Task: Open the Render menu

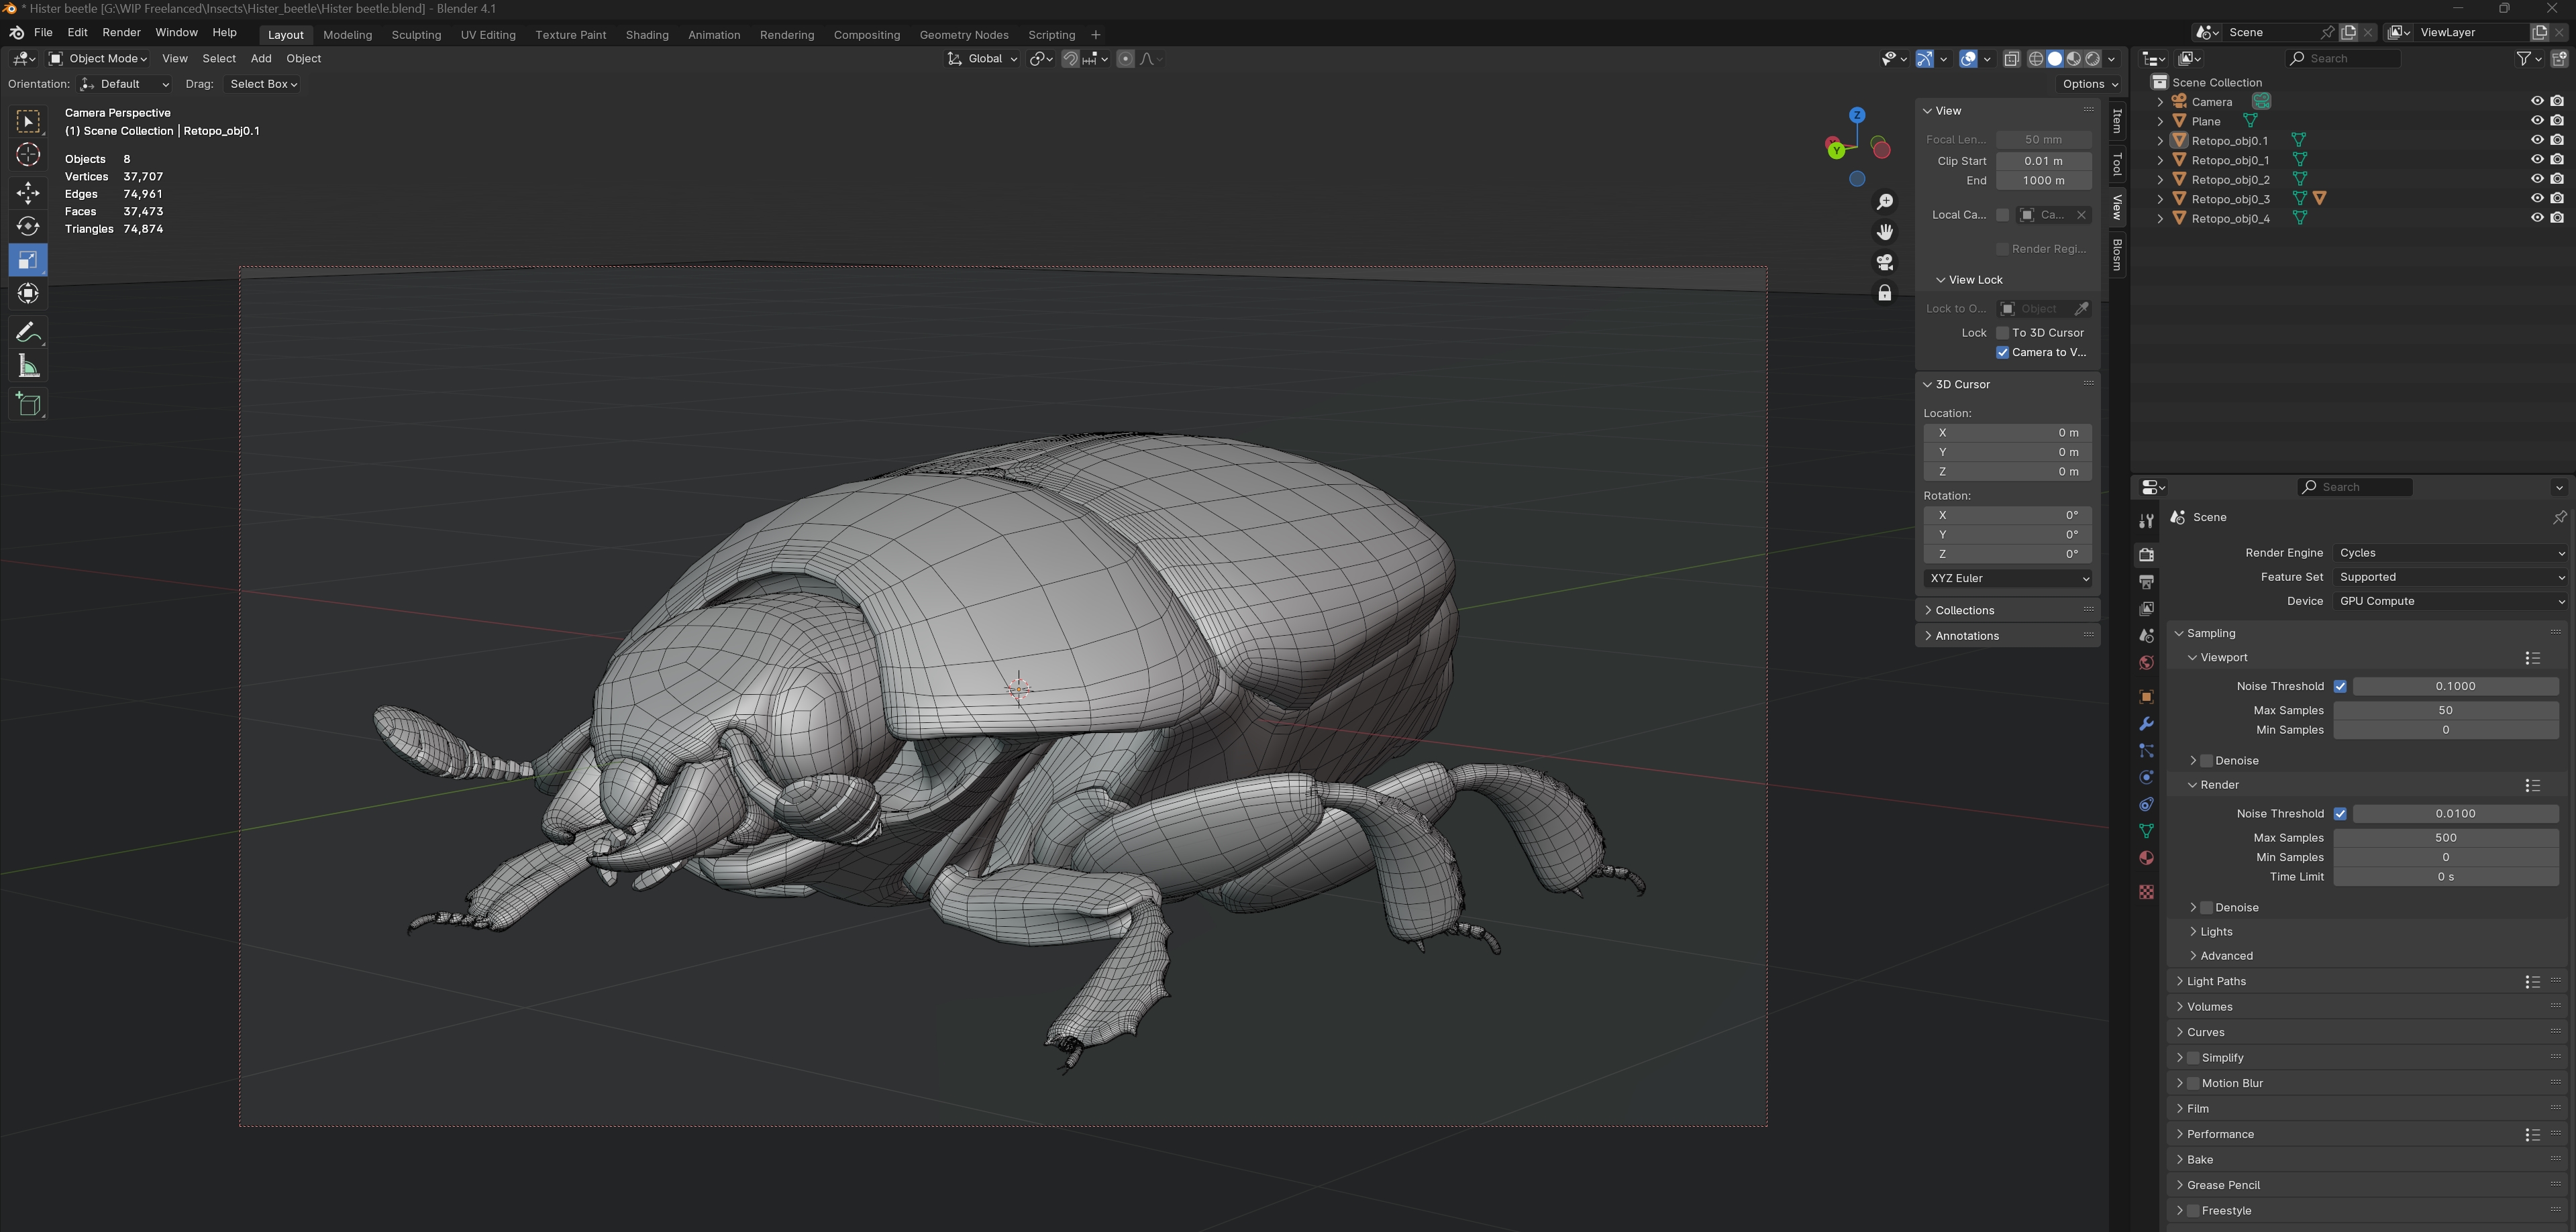Action: 121,33
